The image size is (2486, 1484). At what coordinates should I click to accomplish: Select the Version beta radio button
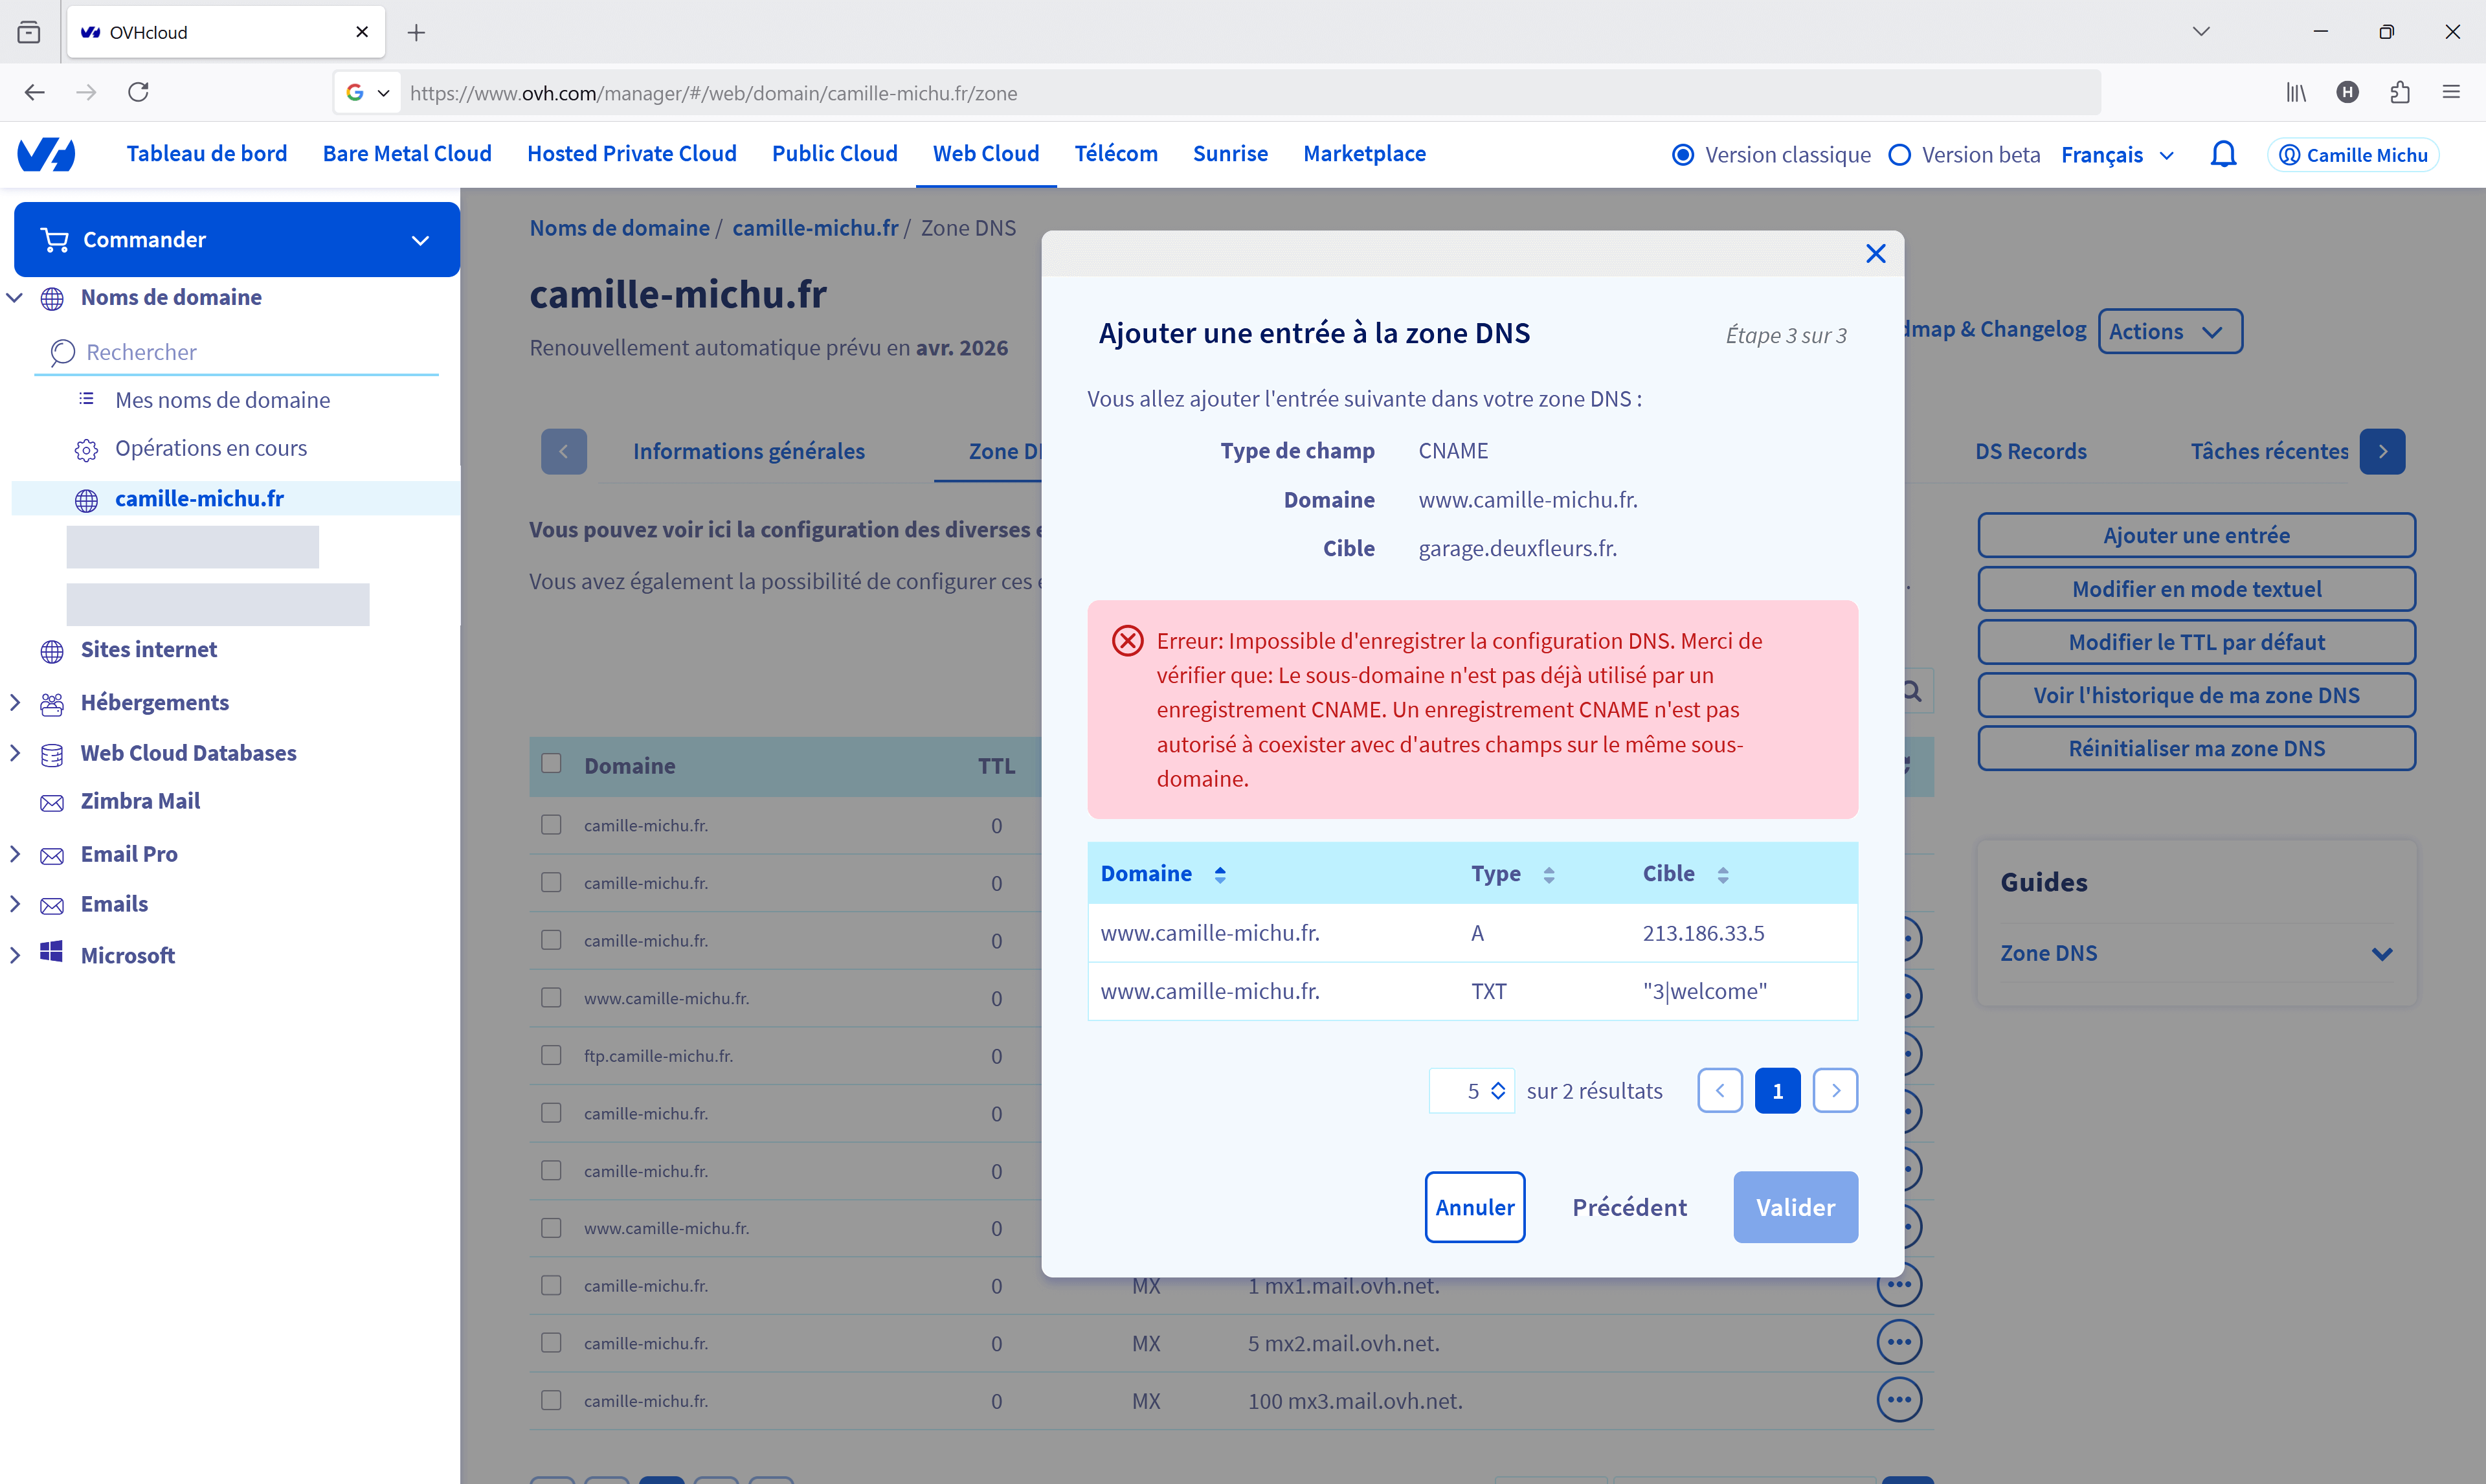pos(1899,155)
